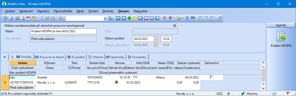
Task: Select row header number 1
Action: pos(5,82)
